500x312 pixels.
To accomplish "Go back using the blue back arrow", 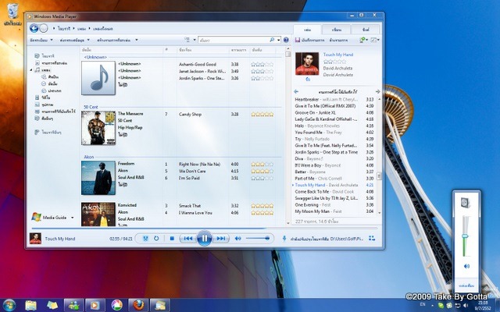I will 34,28.
